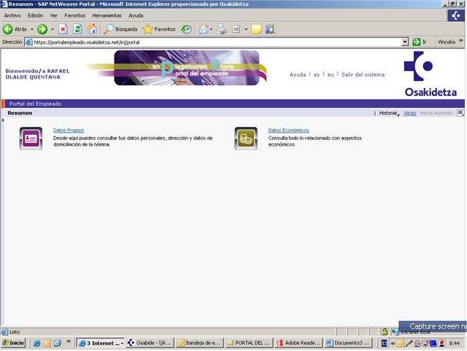This screenshot has width=467, height=351.
Task: Open the Favoritos star panel
Action: pos(159,29)
